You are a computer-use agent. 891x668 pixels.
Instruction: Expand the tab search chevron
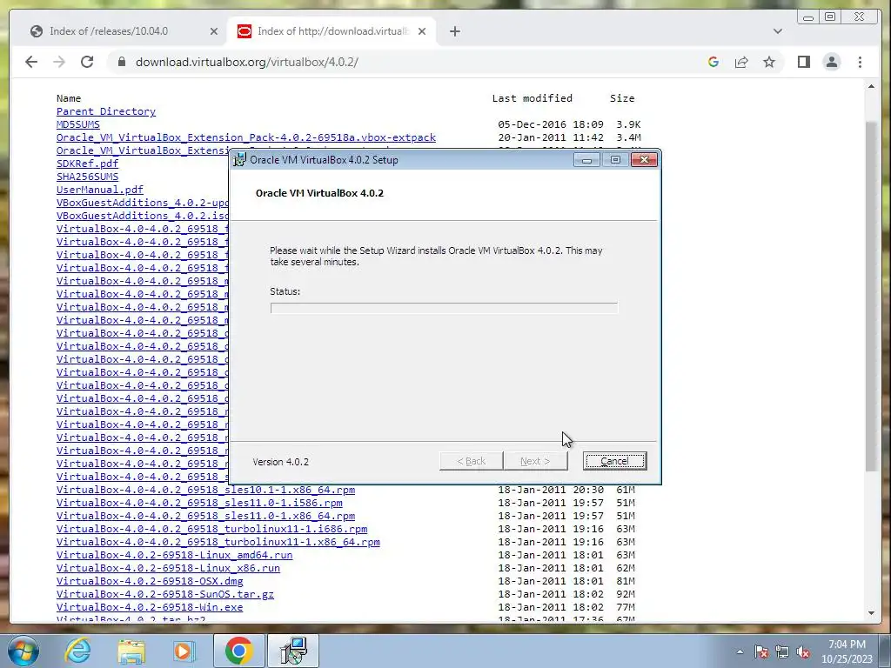778,31
